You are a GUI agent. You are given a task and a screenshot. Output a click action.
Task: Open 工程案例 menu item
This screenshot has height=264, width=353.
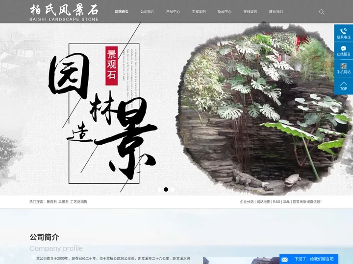point(199,12)
